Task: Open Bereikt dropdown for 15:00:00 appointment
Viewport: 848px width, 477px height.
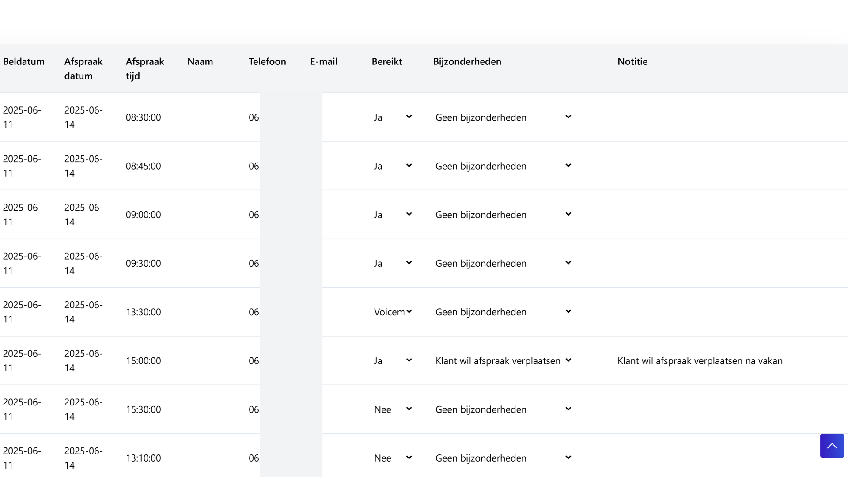Action: pyautogui.click(x=393, y=361)
